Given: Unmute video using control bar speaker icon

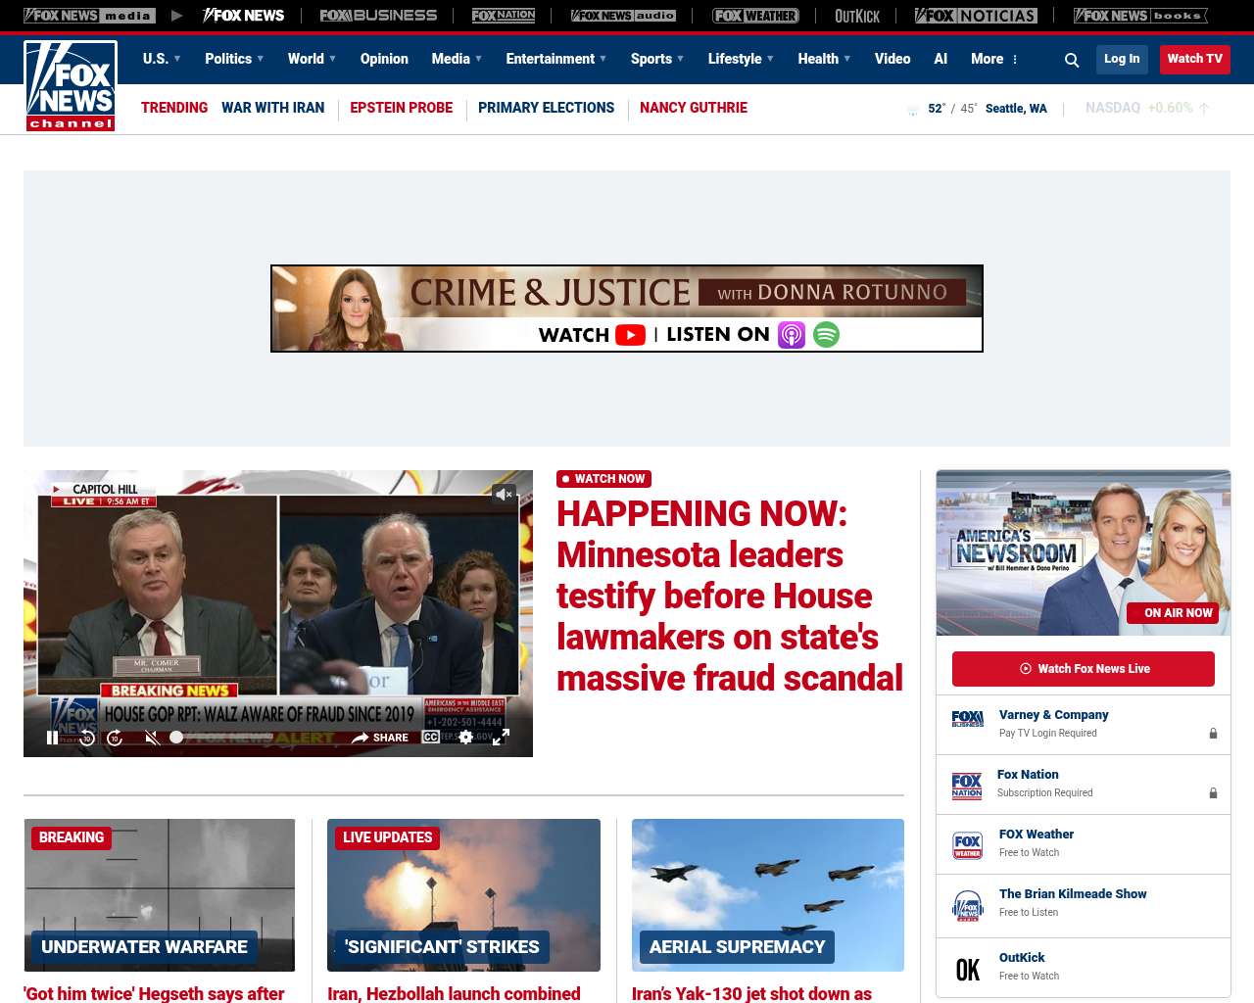Looking at the screenshot, I should pyautogui.click(x=152, y=738).
